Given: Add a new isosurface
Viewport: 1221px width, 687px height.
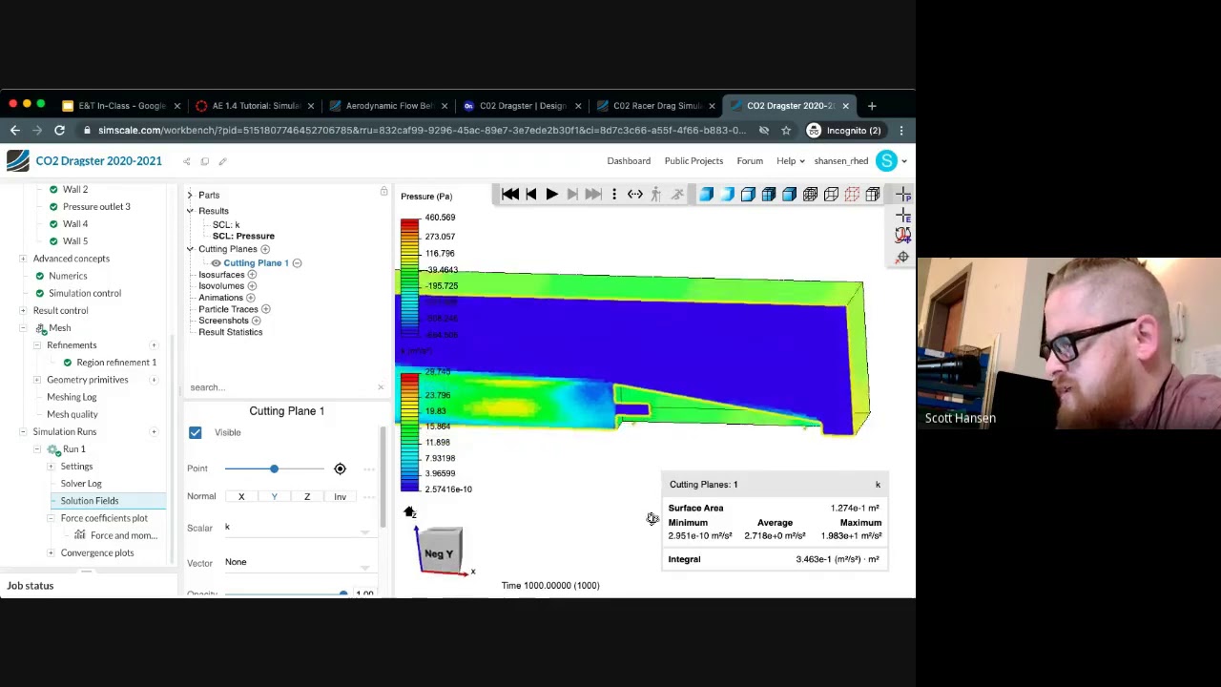Looking at the screenshot, I should point(252,275).
